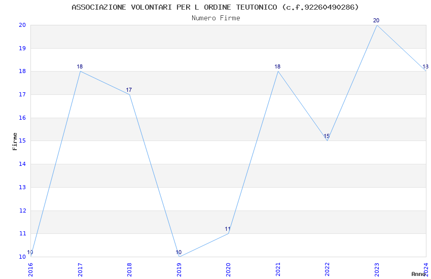Screen dimensions: 431x279
Task: Select the 2017 data point labeled 18
Action: (x=80, y=71)
